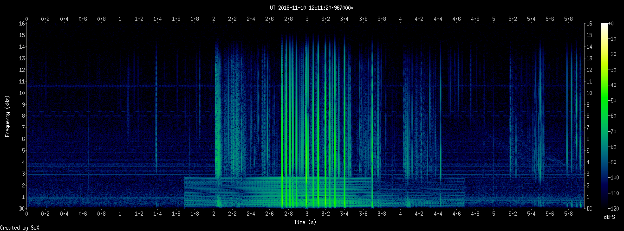This screenshot has width=624, height=231.
Task: Click the 1.4 tick on the bottom time axis
Action: (157, 214)
